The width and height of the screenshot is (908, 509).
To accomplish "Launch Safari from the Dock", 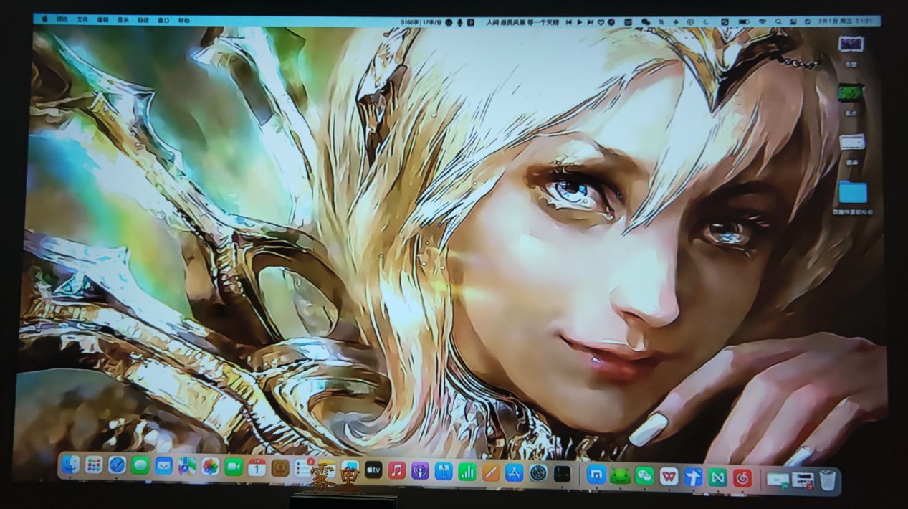I will 117,466.
